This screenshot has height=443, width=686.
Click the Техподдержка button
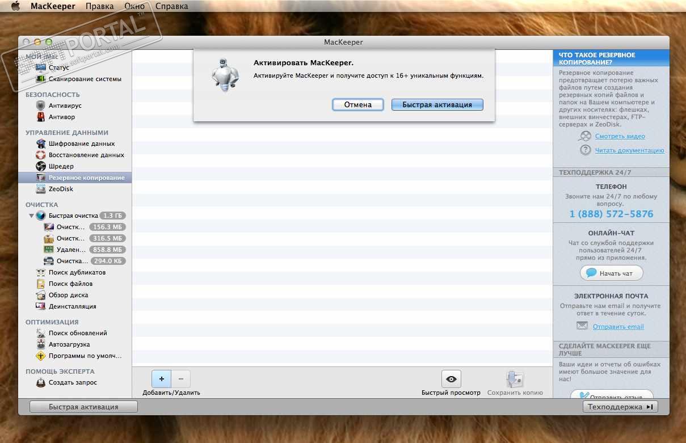620,407
